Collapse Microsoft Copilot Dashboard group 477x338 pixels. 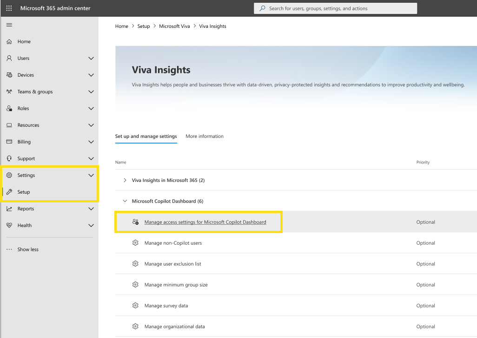tap(125, 201)
